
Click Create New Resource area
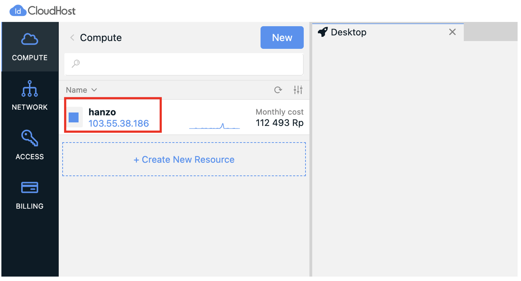pyautogui.click(x=184, y=159)
